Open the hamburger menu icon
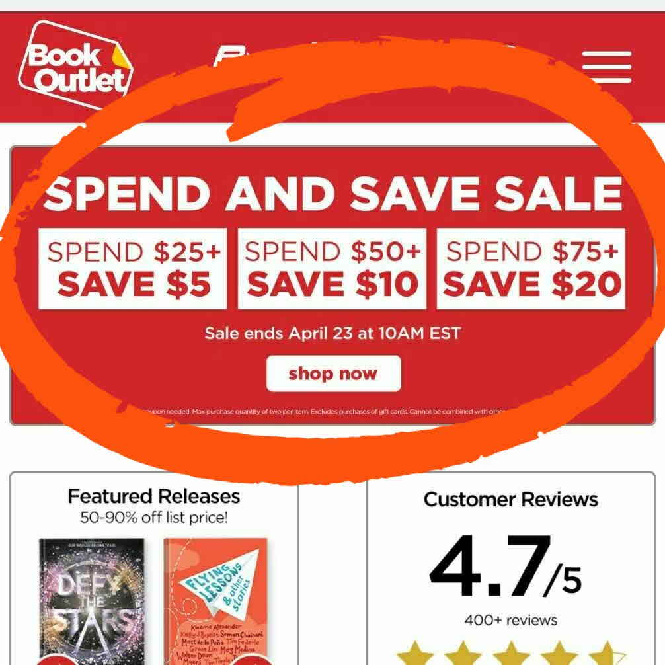Screen dimensions: 665x665 click(x=606, y=67)
